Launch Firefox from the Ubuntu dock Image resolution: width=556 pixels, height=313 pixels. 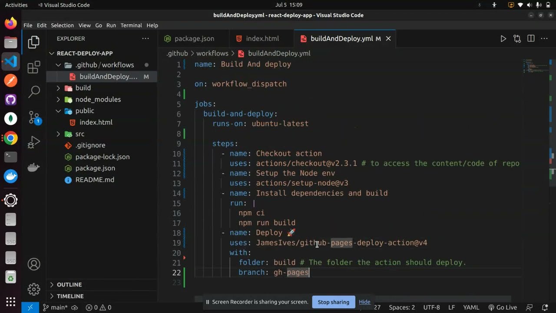11,23
